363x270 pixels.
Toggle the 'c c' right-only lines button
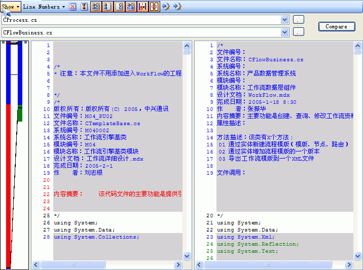pos(119,7)
